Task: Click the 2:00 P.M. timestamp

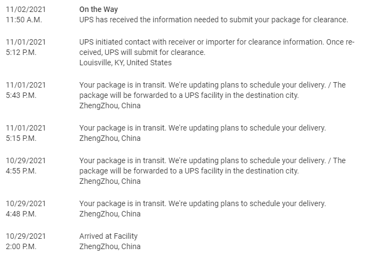Action: (21, 246)
